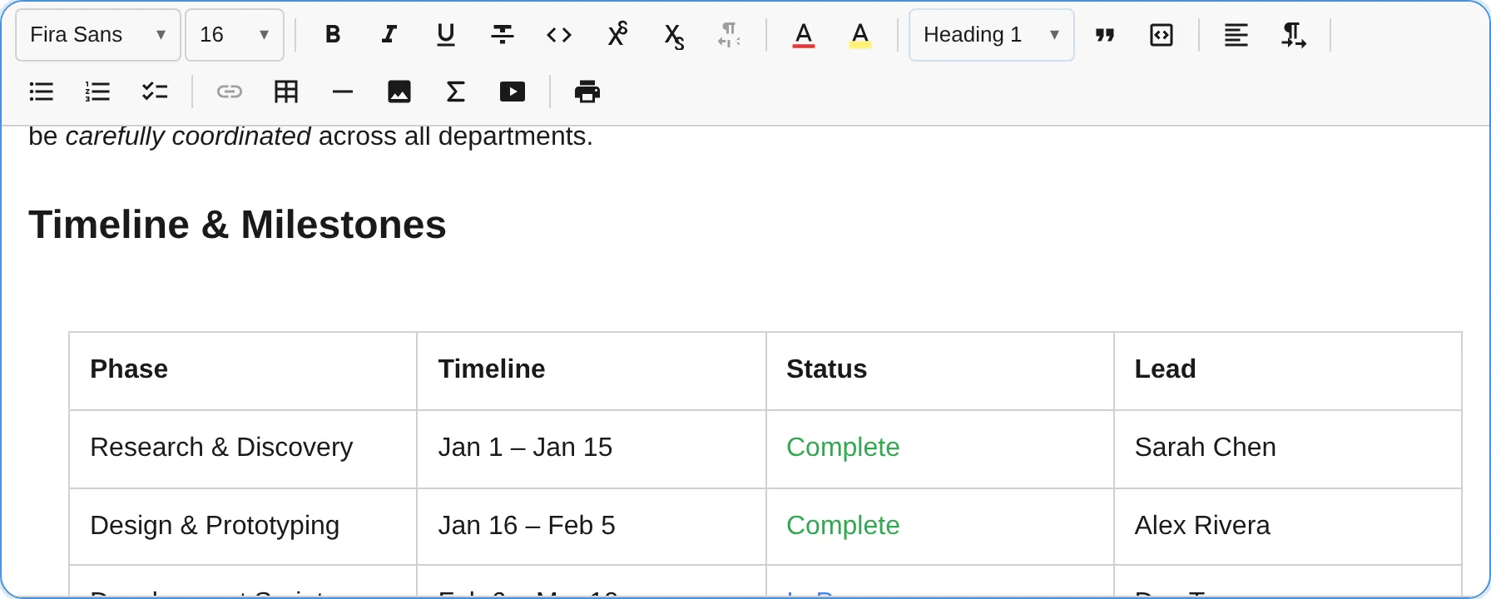The width and height of the screenshot is (1491, 599).
Task: Open the font size 16 dropdown
Action: tap(235, 35)
